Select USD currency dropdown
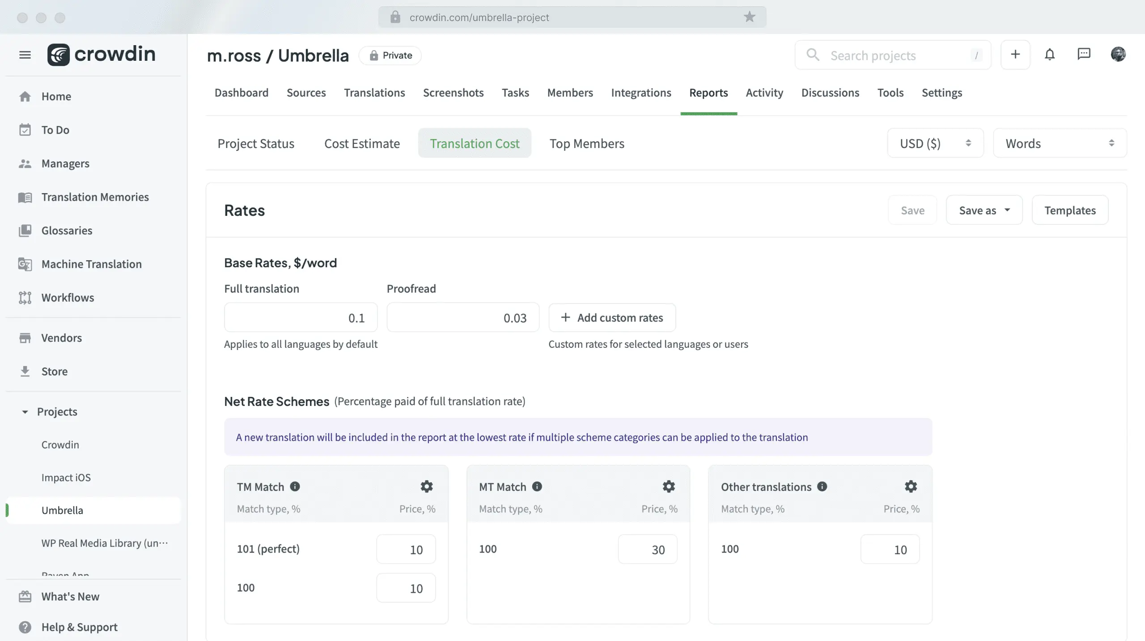This screenshot has width=1145, height=641. coord(935,143)
